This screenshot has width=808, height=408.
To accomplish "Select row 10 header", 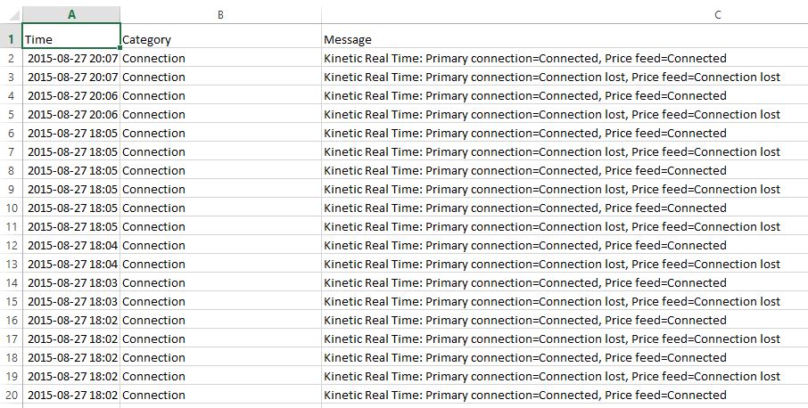I will click(11, 208).
